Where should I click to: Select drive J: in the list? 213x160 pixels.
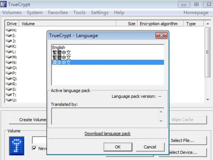(11, 41)
